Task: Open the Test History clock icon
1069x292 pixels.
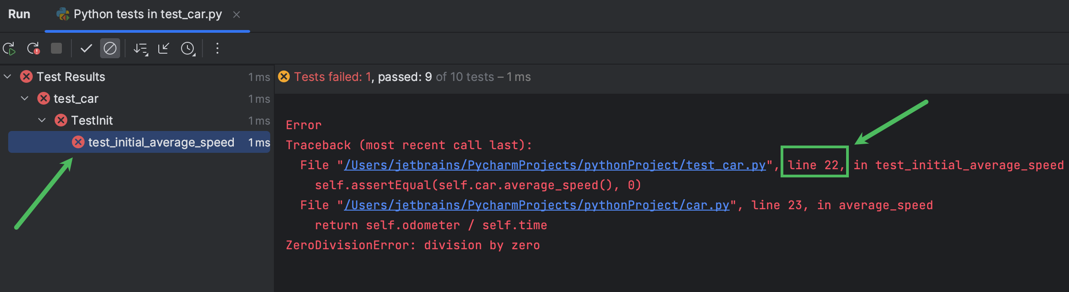Action: point(188,49)
